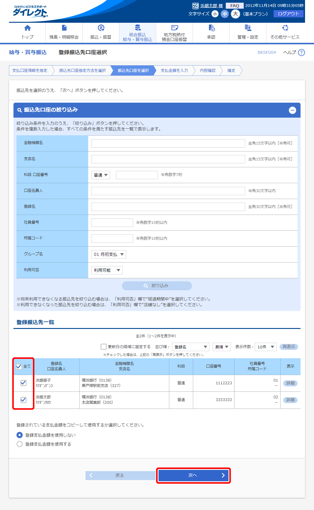Image resolution: width=314 pixels, height=510 pixels.
Task: Expand the 利用可否 dropdown
Action: tap(107, 270)
